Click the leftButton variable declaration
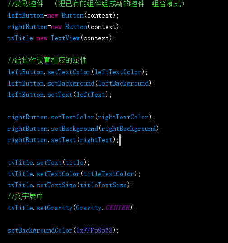 (26, 16)
